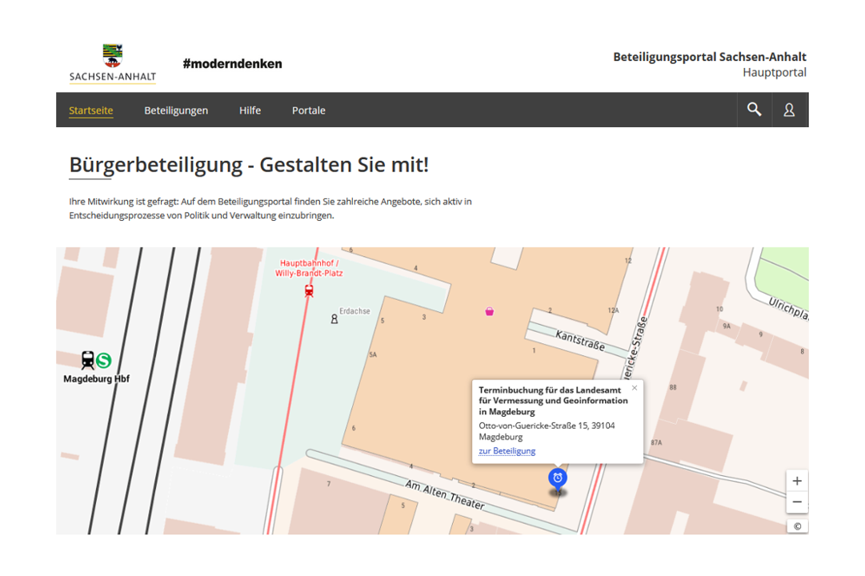The width and height of the screenshot is (865, 576).
Task: Click the green S-Bahn symbol
Action: tap(104, 360)
